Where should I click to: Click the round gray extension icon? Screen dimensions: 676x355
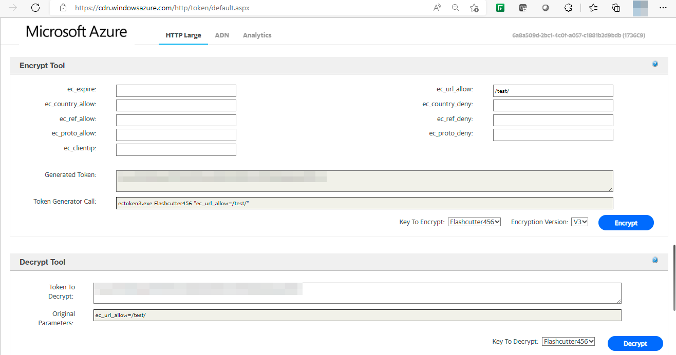(546, 8)
